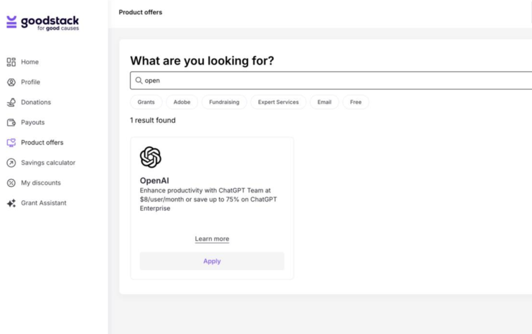Focus the search field containing 'open'

coord(331,80)
